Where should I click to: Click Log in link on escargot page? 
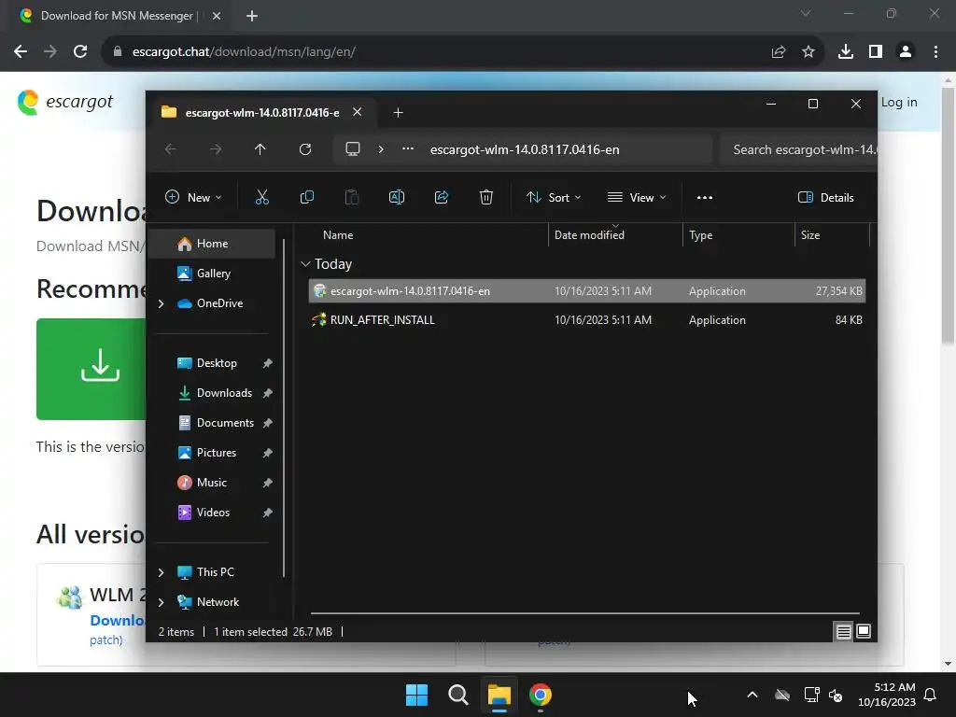click(x=899, y=103)
